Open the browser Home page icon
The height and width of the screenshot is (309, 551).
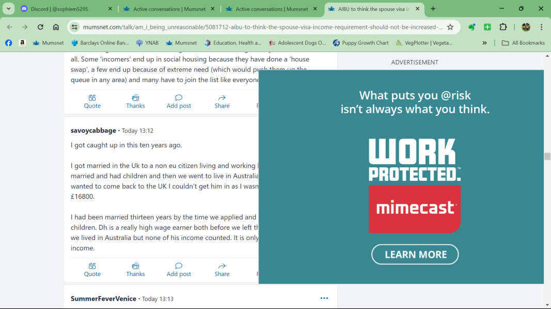click(57, 27)
